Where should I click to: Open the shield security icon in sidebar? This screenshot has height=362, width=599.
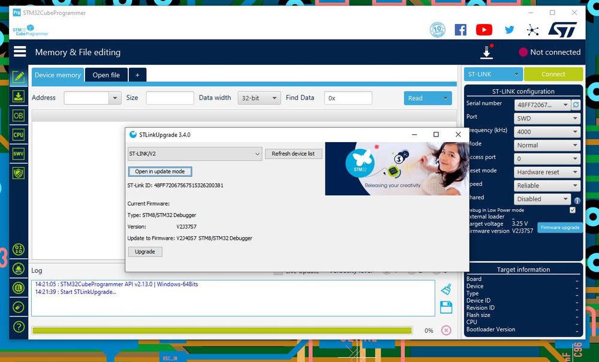tap(19, 173)
